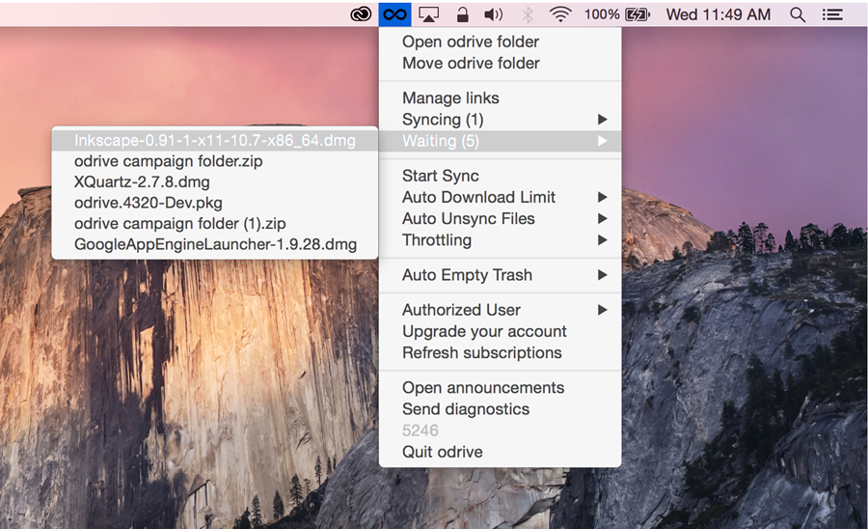The height and width of the screenshot is (529, 868).
Task: Click the 100% battery percentage text
Action: tap(602, 14)
